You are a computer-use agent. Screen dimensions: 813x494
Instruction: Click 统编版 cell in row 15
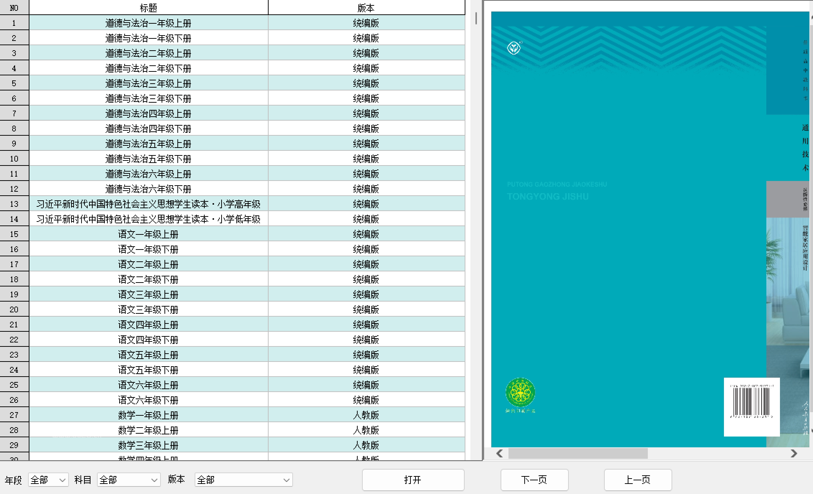pos(367,234)
